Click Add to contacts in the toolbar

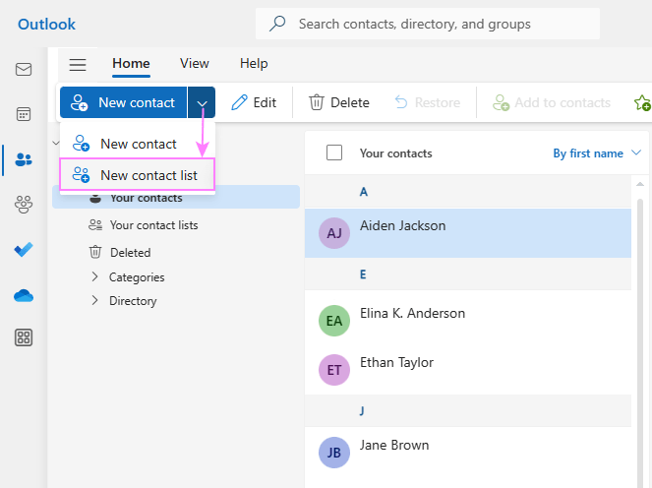552,102
